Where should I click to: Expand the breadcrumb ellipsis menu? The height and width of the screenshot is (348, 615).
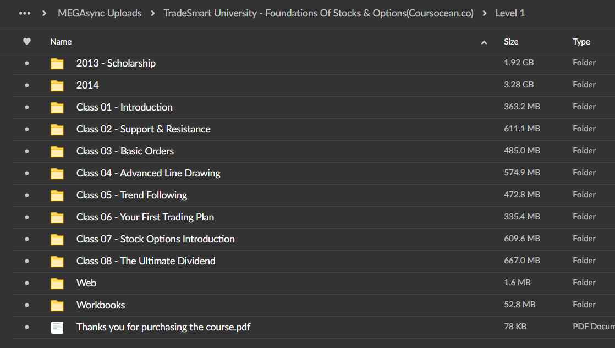point(25,13)
